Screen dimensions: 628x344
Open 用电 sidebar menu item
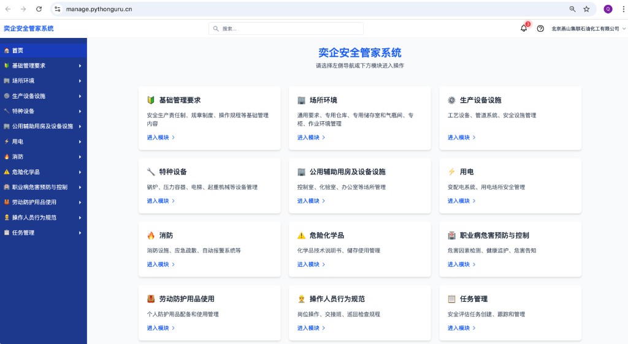point(44,141)
